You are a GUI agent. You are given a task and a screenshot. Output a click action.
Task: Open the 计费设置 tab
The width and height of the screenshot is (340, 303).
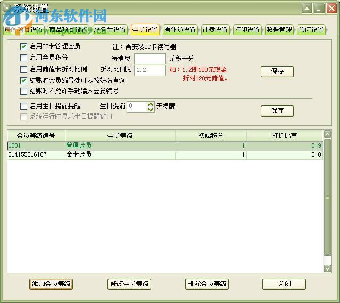pyautogui.click(x=215, y=30)
